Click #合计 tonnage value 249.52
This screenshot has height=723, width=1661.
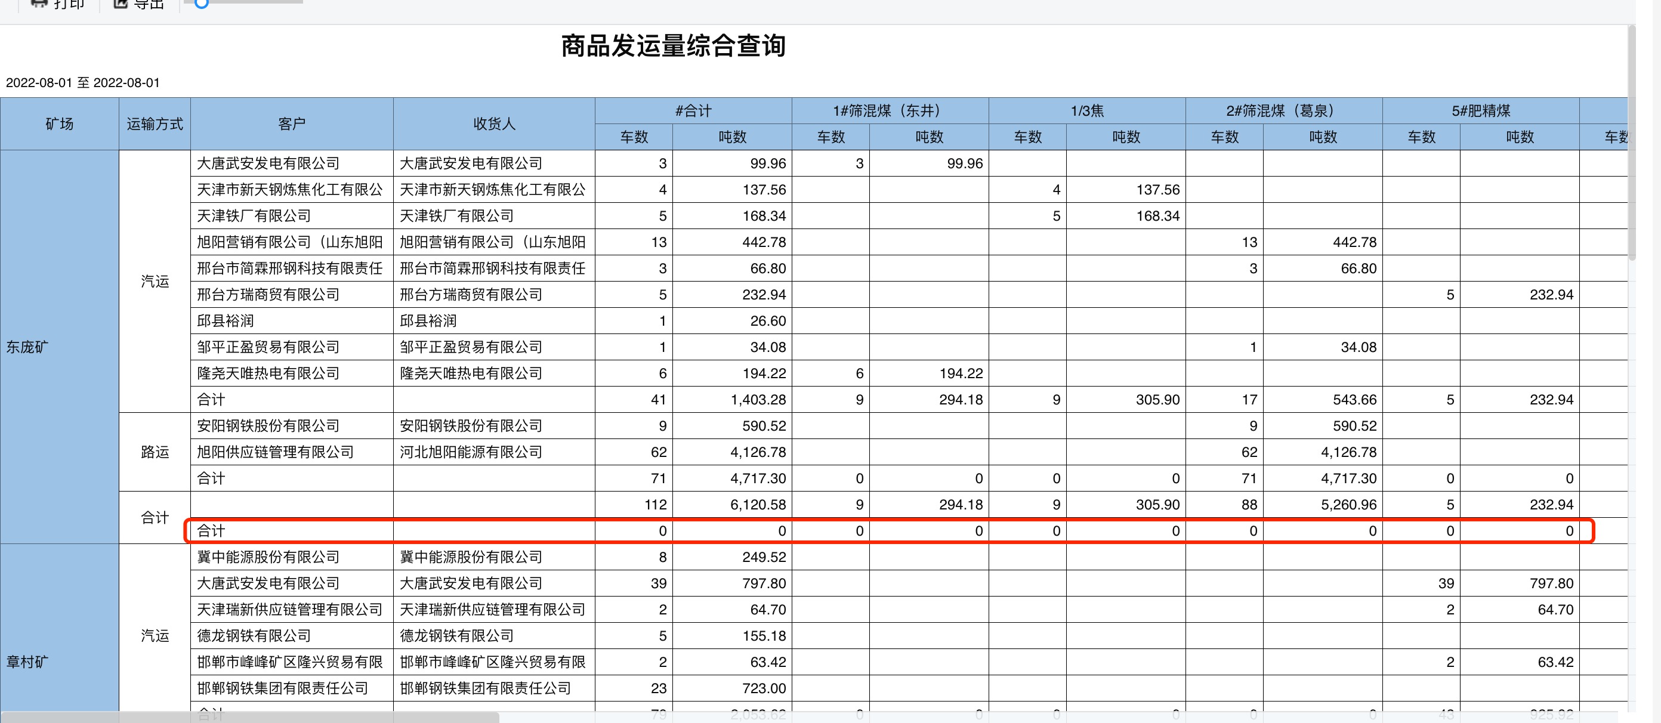coord(764,557)
